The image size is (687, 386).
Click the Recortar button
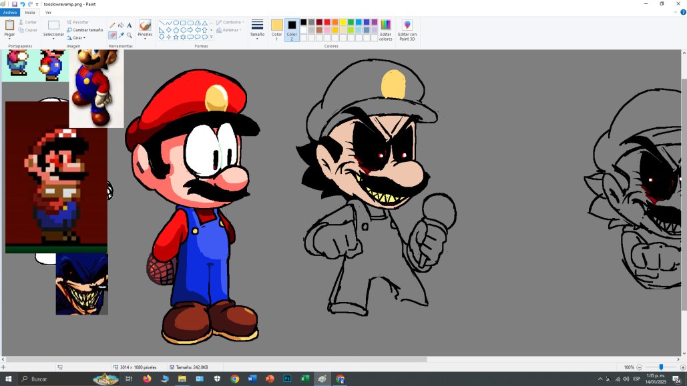click(78, 22)
